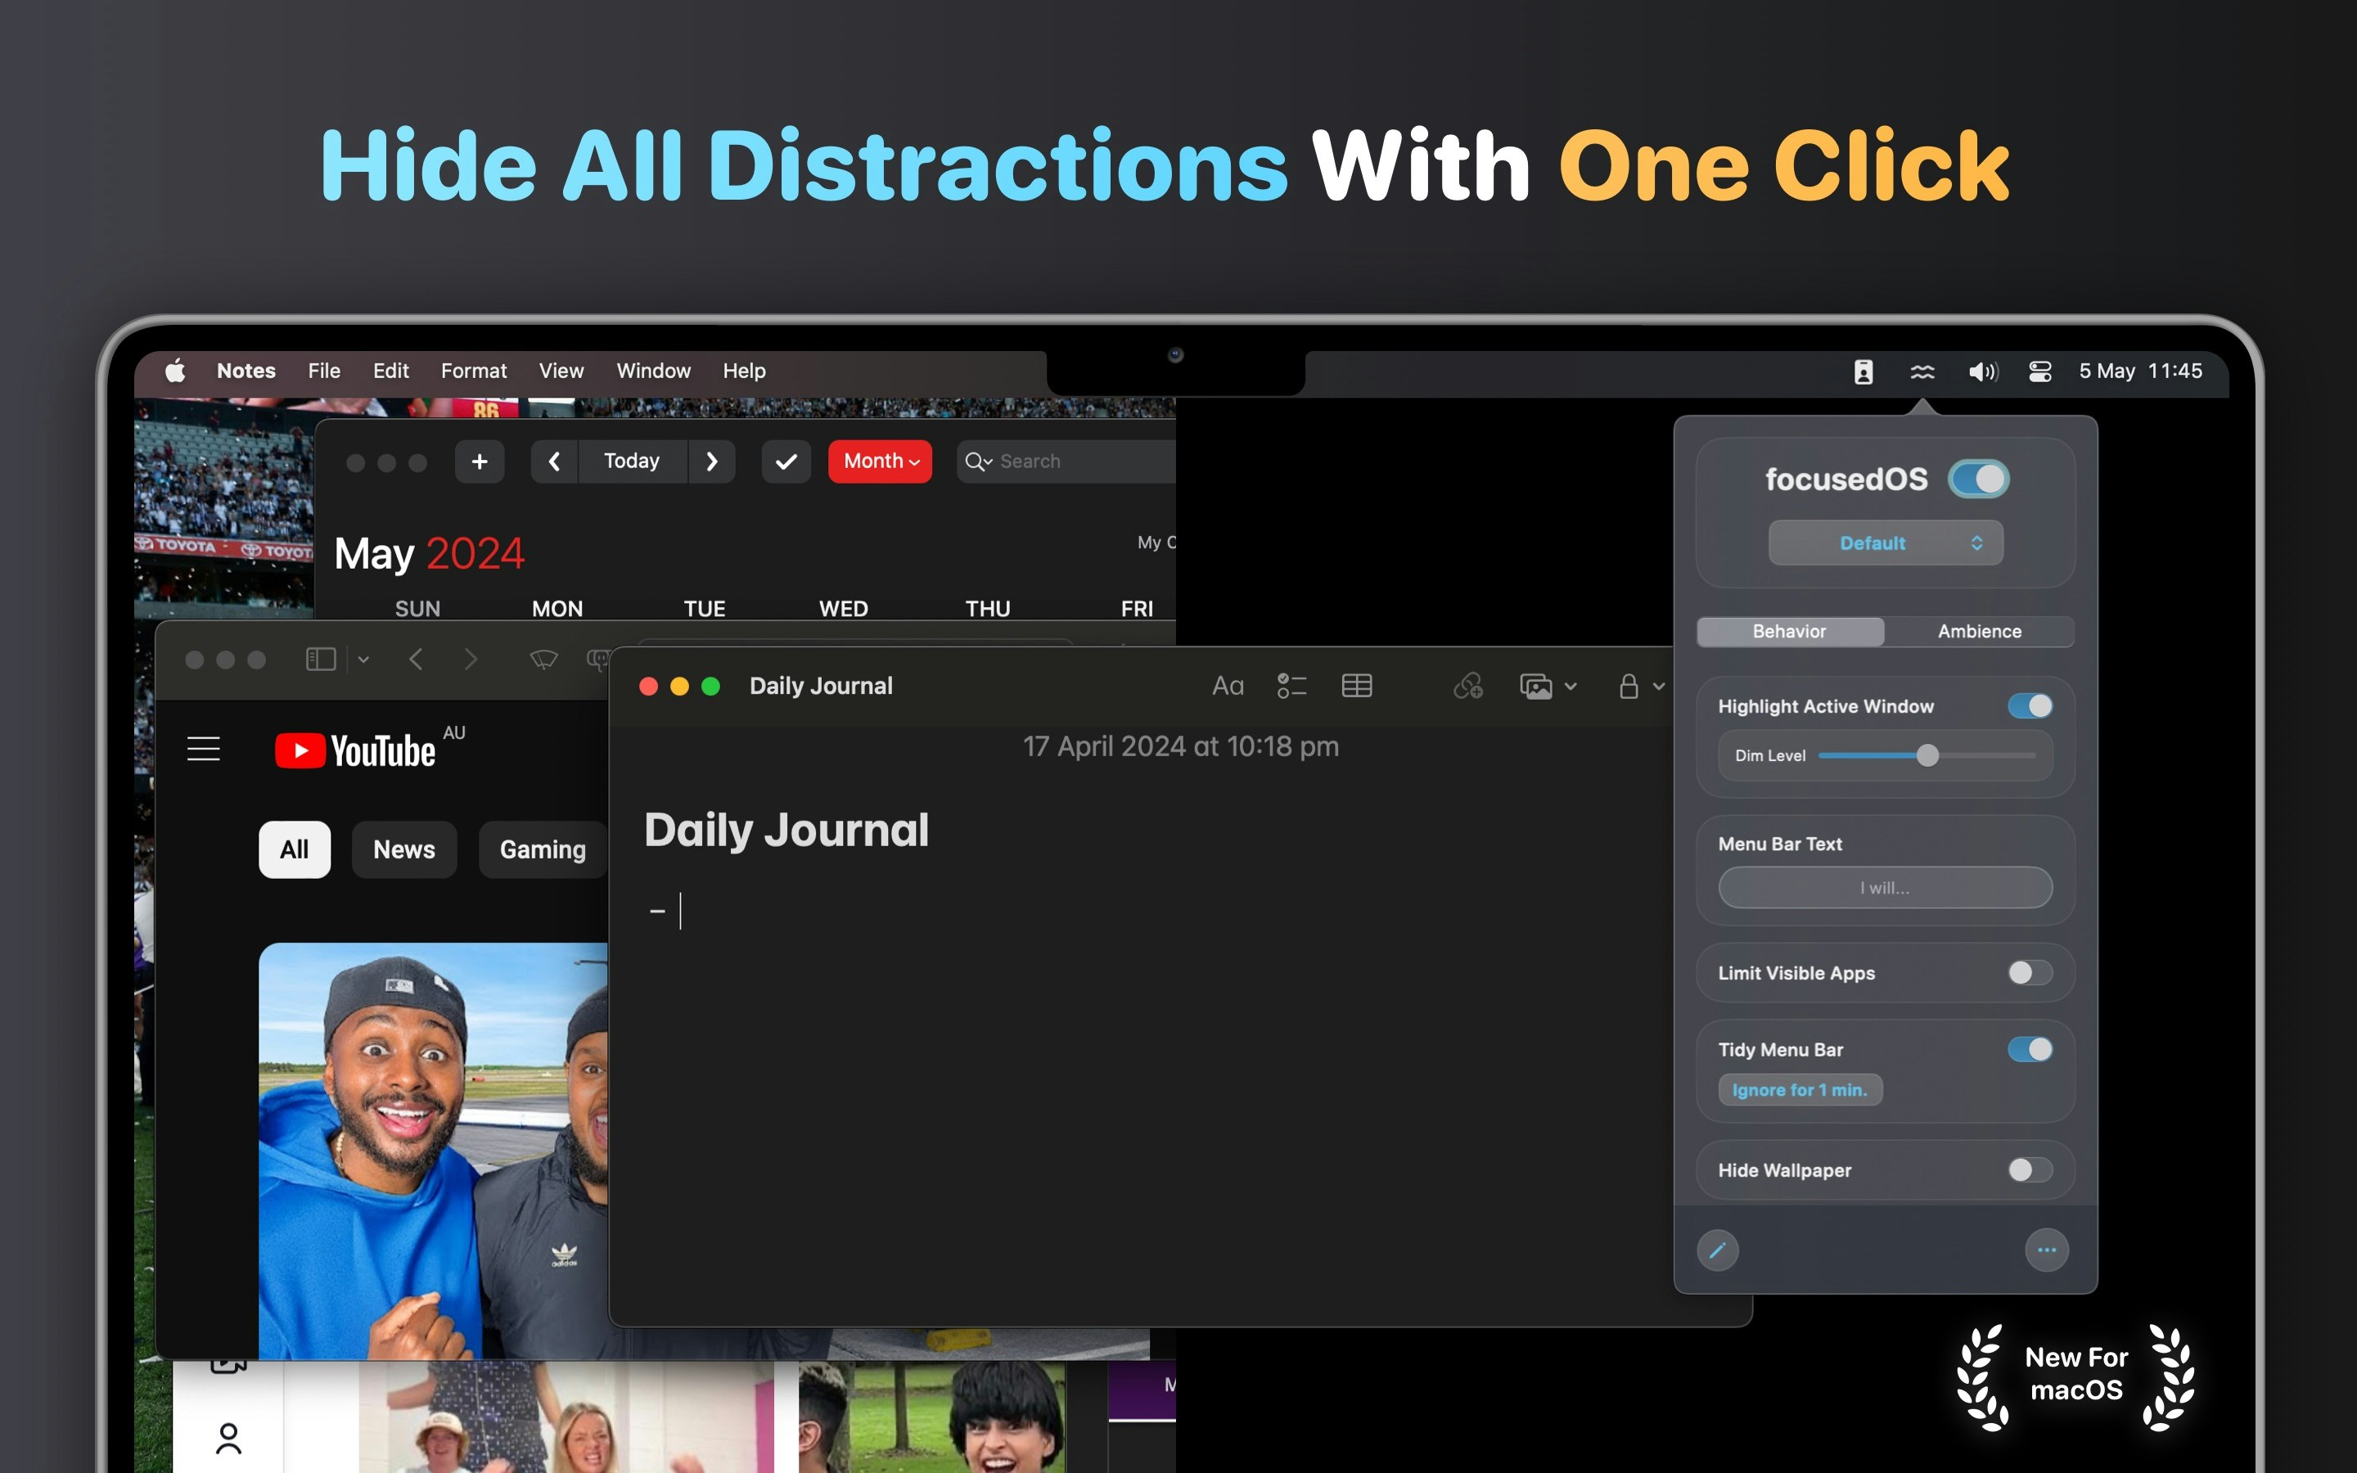Click the checklist icon in Notes toolbar
2357x1473 pixels.
pos(1291,687)
